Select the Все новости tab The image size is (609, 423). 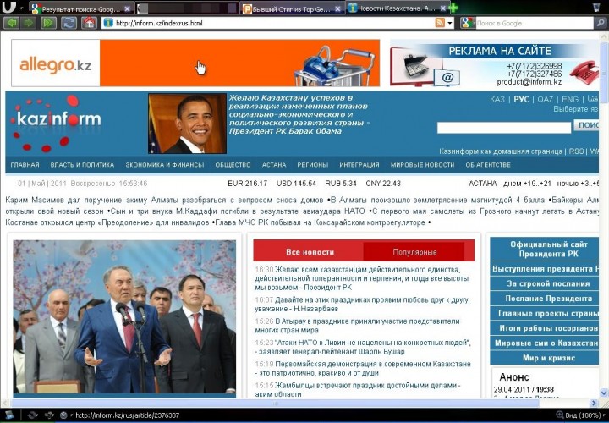click(310, 252)
